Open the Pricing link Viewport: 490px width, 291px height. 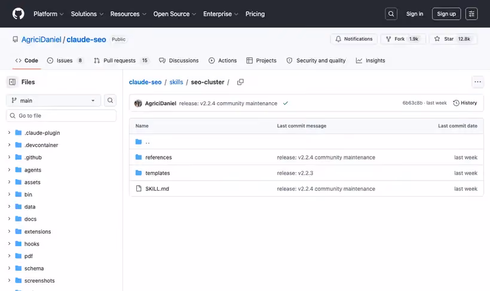(x=255, y=14)
